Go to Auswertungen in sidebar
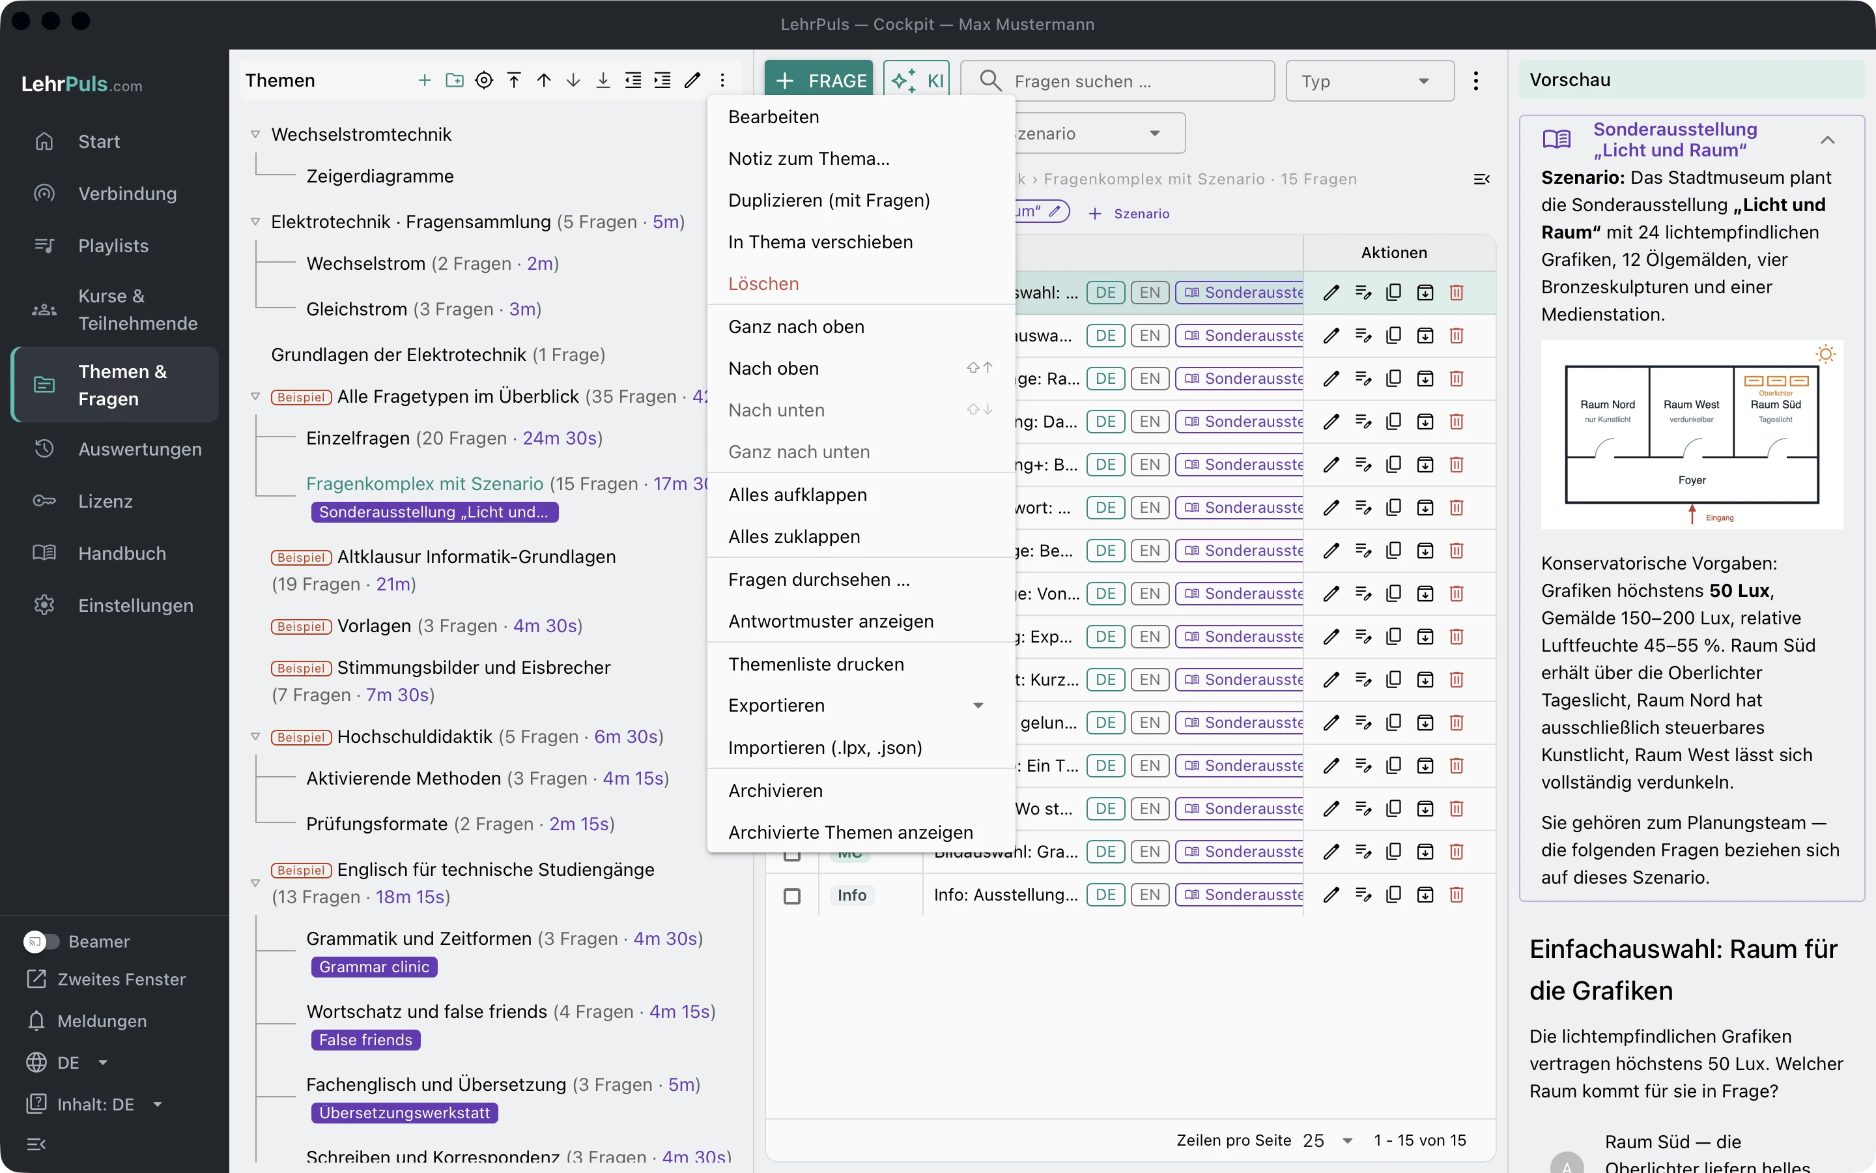 click(115, 449)
